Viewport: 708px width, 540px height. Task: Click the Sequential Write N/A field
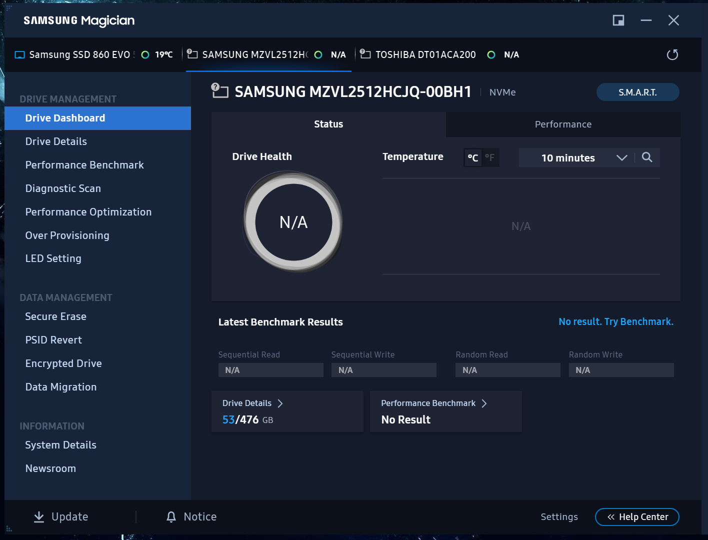point(384,370)
